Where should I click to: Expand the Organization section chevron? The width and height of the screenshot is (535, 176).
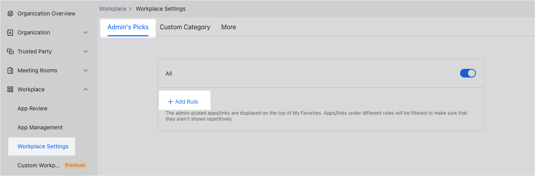click(86, 32)
